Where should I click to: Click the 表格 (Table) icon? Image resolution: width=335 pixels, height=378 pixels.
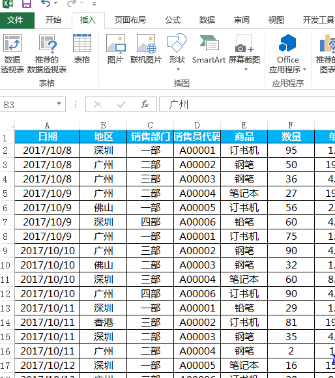(82, 50)
